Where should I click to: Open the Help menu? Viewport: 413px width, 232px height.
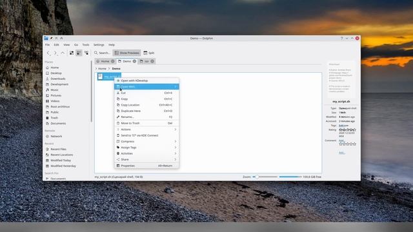112,44
